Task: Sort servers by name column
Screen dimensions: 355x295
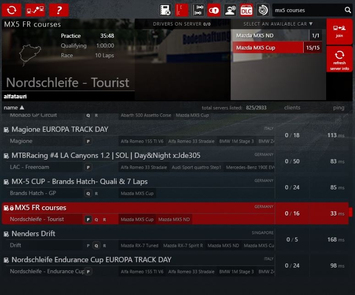Action: tap(14, 107)
